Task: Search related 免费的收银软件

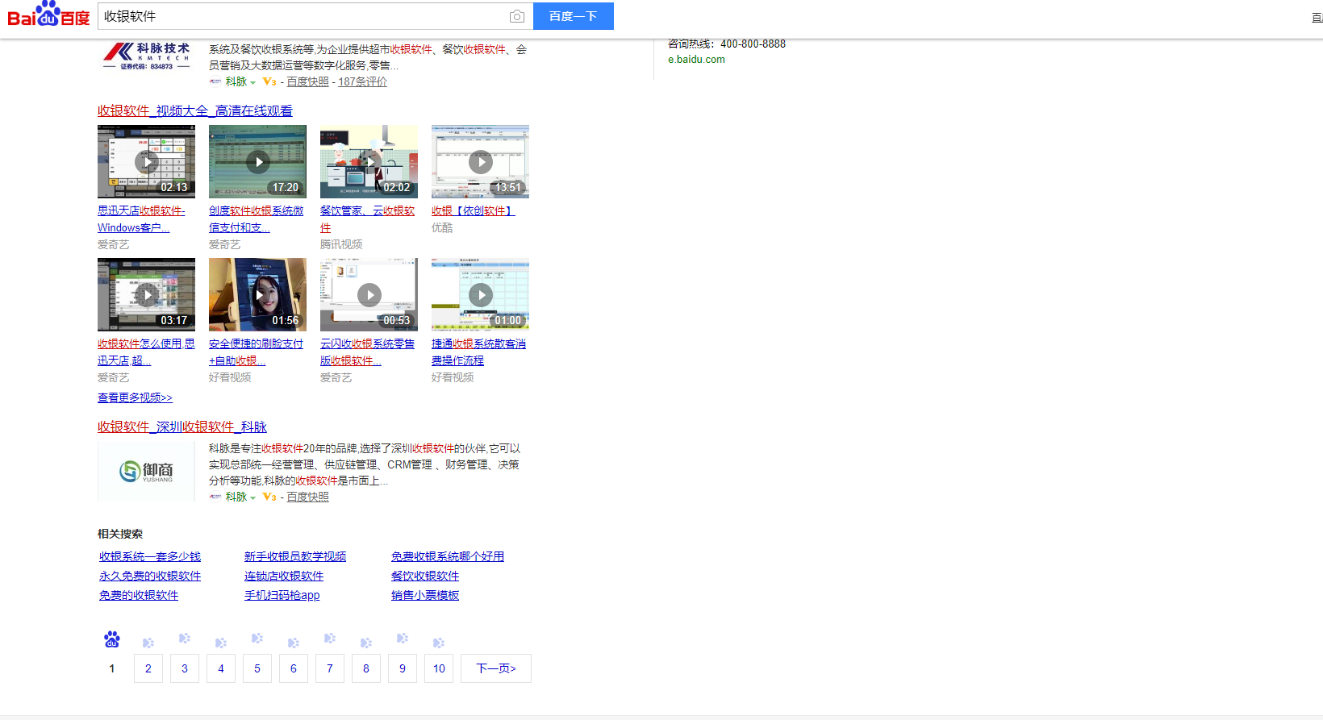Action: 139,595
